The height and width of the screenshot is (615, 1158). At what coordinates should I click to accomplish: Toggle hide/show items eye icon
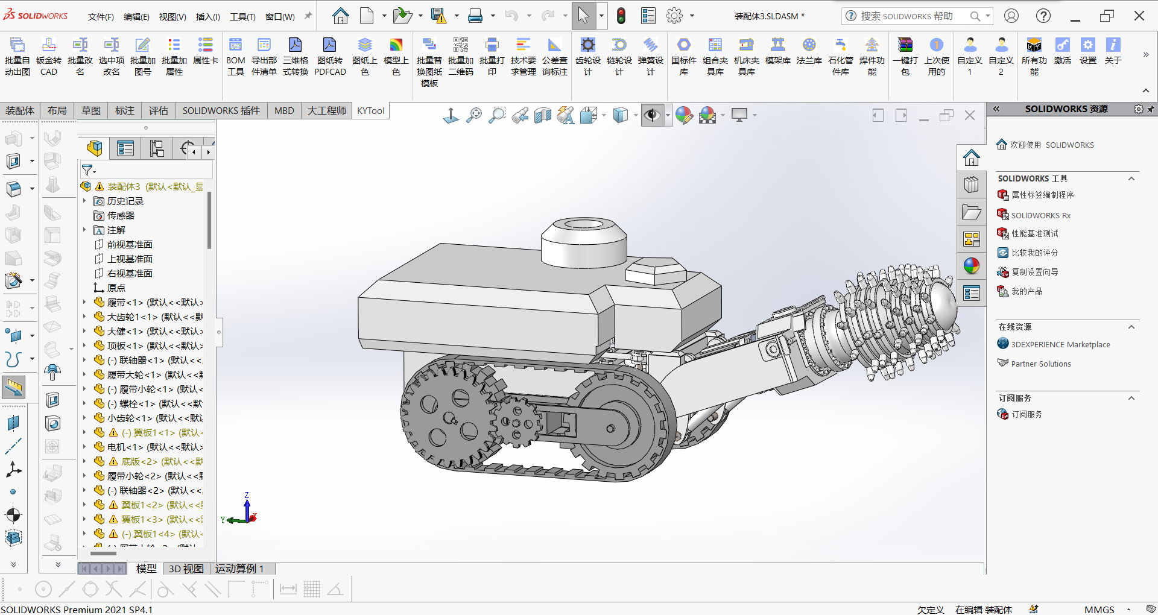click(652, 115)
